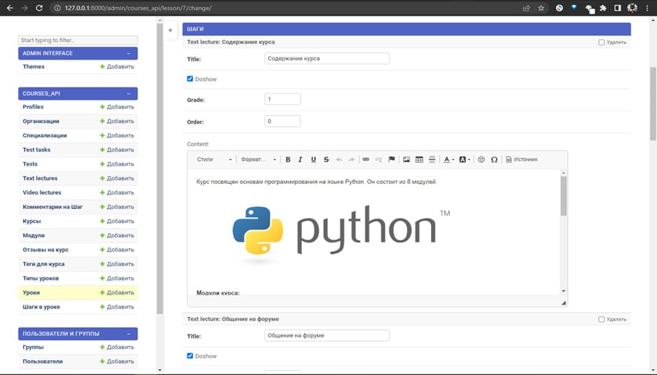This screenshot has height=375, width=657.
Task: Collapse the COURSES_API sidebar section
Action: tap(129, 93)
